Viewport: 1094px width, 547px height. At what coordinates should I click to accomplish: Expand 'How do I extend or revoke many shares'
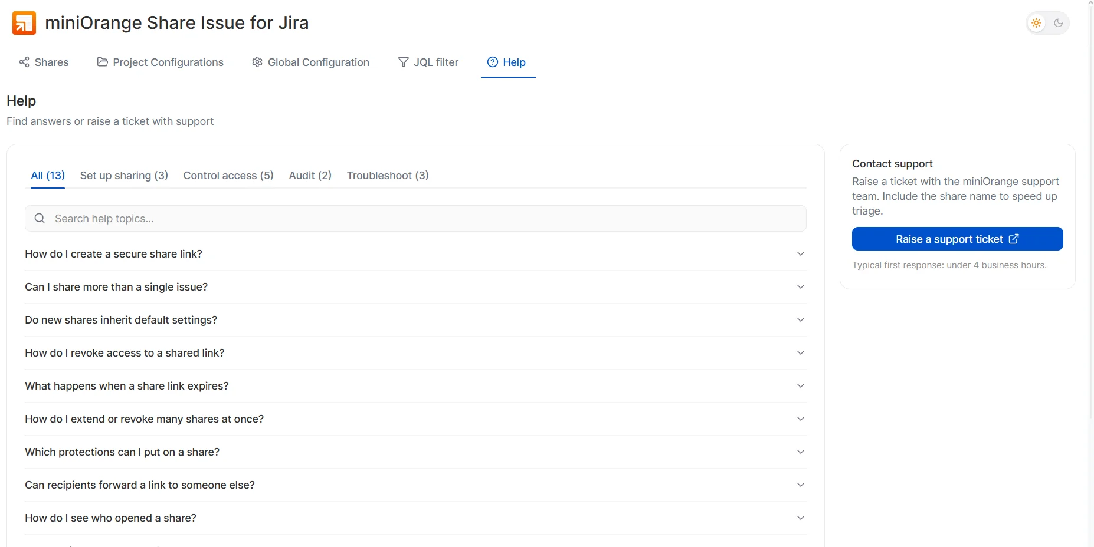pyautogui.click(x=415, y=419)
